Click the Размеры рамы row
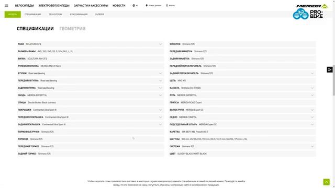Screen dimensions: 335x188 [91, 51]
